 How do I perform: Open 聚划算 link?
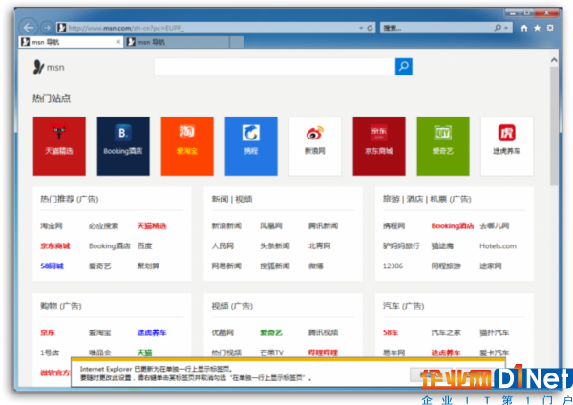148,266
